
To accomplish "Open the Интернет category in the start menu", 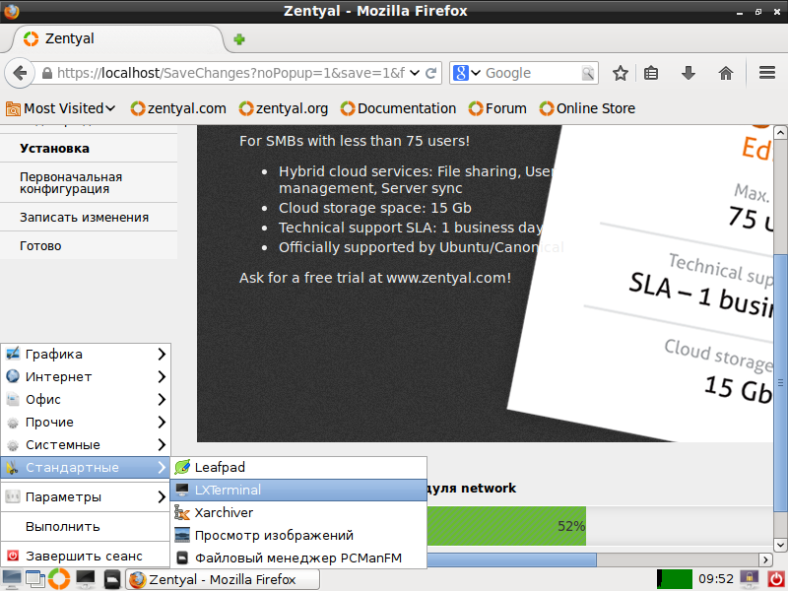I will tap(86, 377).
